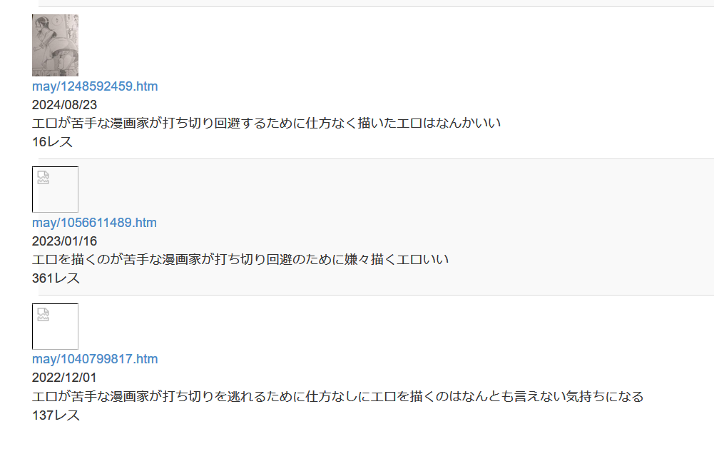Open the may/1056611489.htm link

(94, 223)
